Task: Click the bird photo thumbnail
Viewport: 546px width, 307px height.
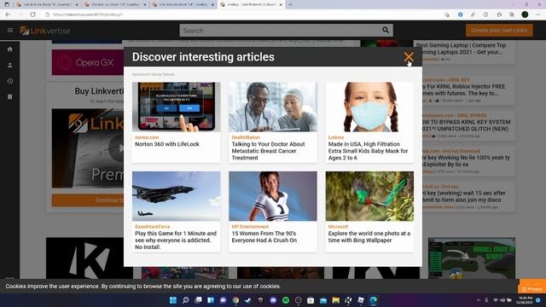Action: 369,196
